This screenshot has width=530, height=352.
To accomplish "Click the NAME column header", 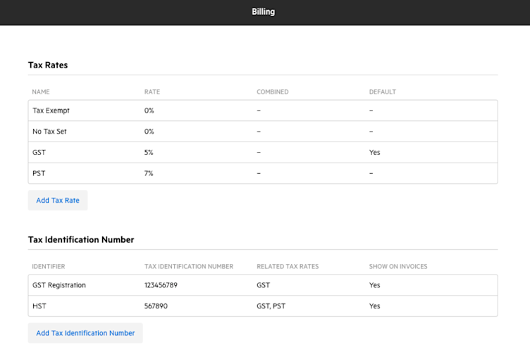I will (x=41, y=92).
